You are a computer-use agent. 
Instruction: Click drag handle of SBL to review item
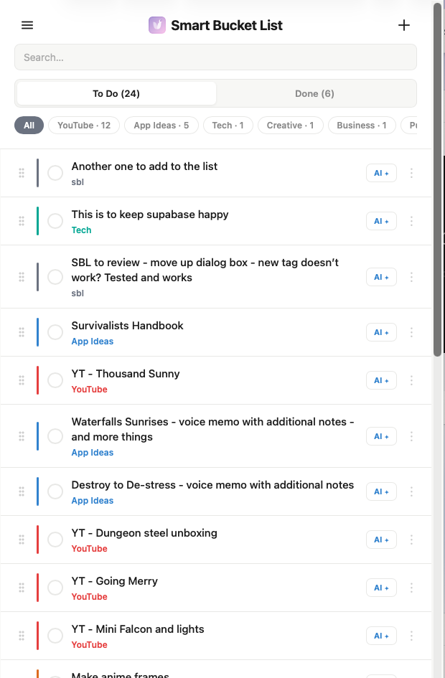point(22,277)
